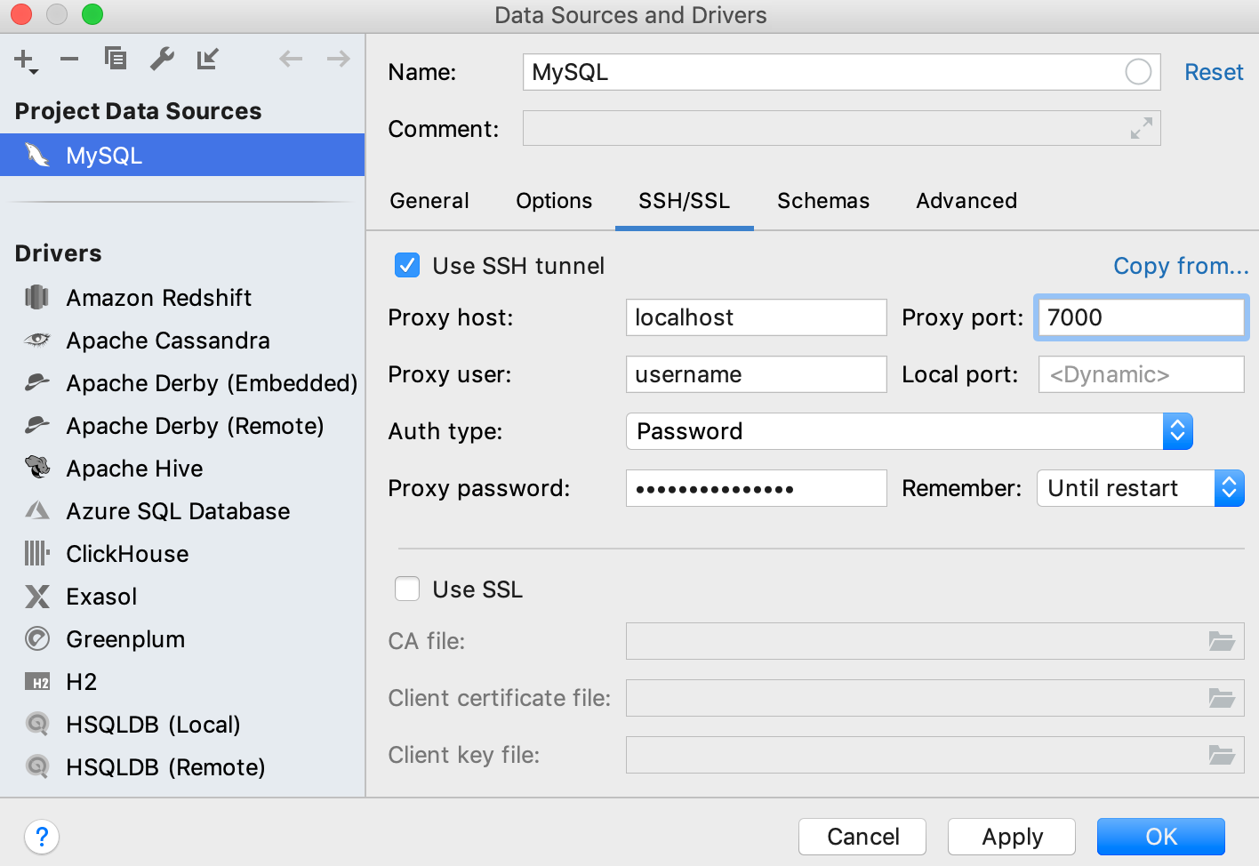This screenshot has height=866, width=1259.
Task: Open the Advanced tab
Action: point(966,201)
